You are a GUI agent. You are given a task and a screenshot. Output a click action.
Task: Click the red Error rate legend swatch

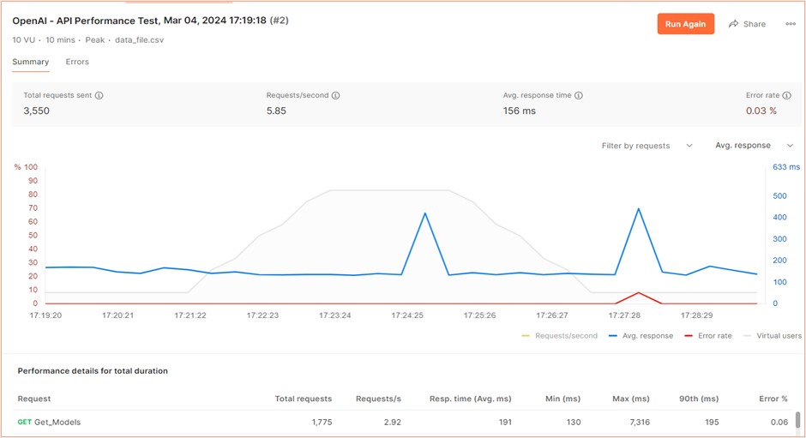[x=689, y=336]
